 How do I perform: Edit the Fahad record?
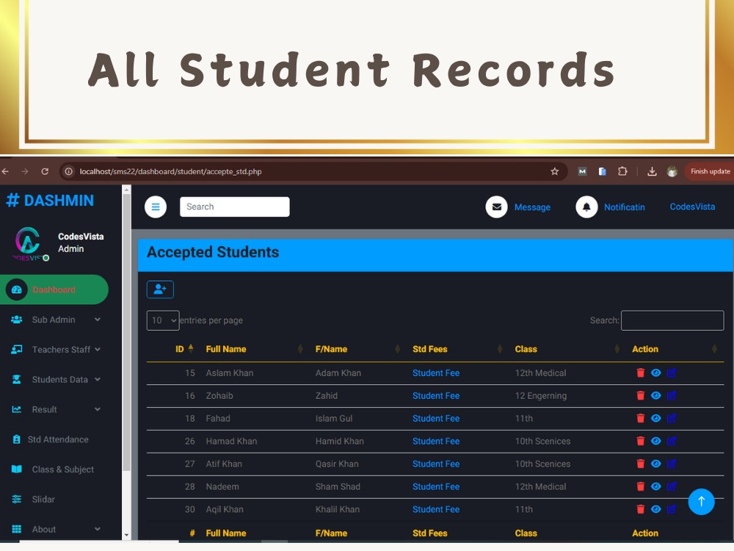click(x=672, y=419)
